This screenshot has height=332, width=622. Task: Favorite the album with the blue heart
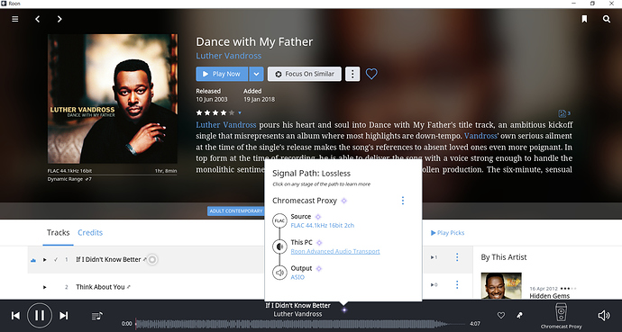pyautogui.click(x=371, y=74)
